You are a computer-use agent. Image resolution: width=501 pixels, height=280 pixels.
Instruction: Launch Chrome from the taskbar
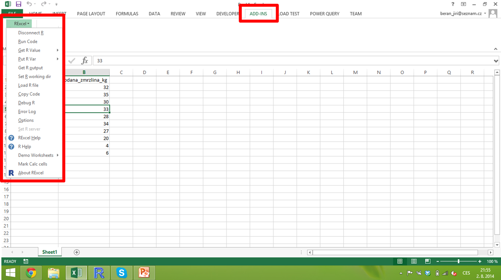point(31,273)
